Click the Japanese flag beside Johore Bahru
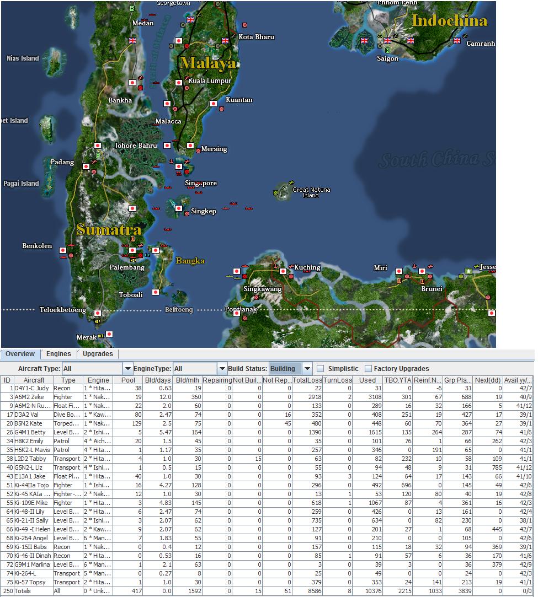Image resolution: width=538 pixels, height=597 pixels. (x=167, y=146)
